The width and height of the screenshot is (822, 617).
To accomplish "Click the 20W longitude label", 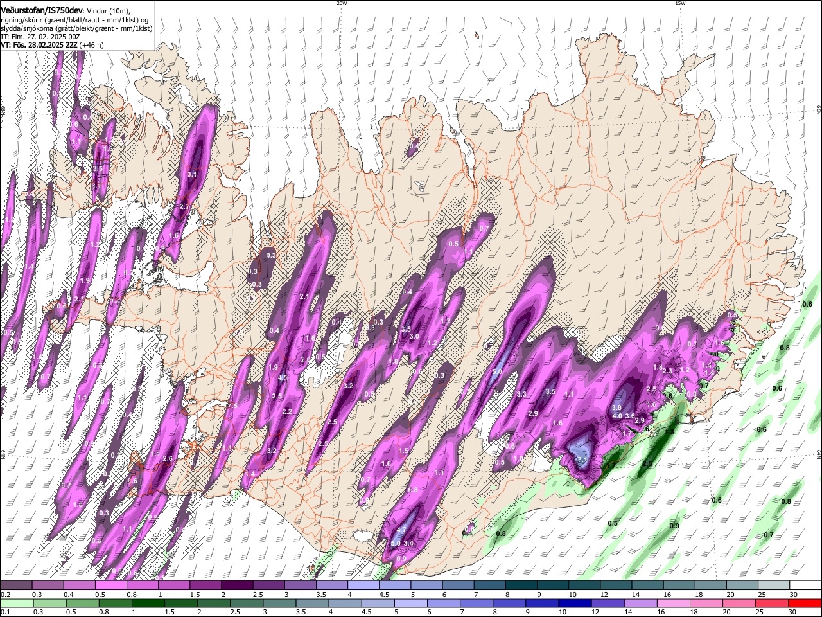I will 342,3.
